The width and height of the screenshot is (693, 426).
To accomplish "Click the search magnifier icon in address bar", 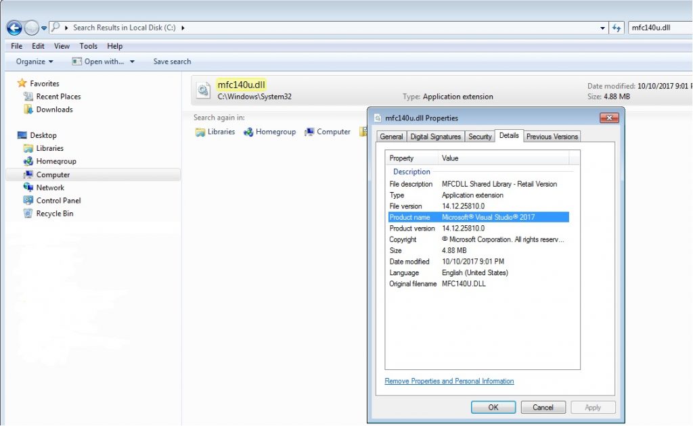I will coord(55,27).
